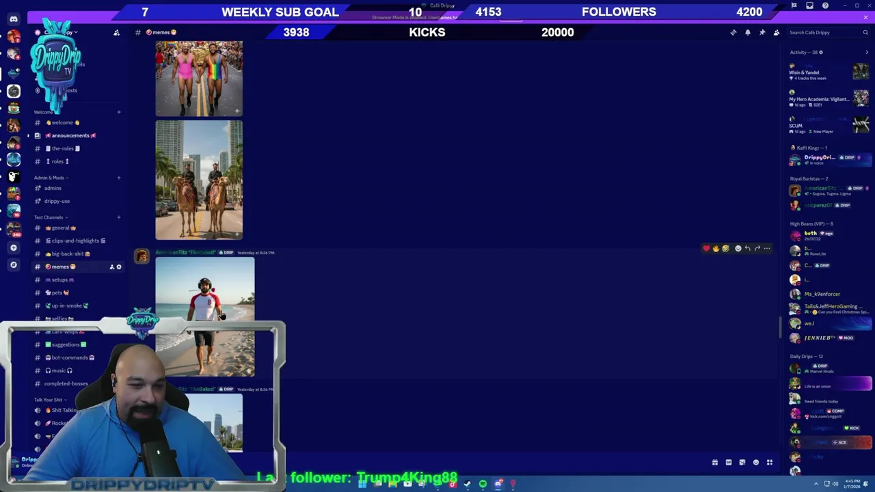The height and width of the screenshot is (492, 875).
Task: Open the Threads icon in channel header
Action: pos(733,32)
